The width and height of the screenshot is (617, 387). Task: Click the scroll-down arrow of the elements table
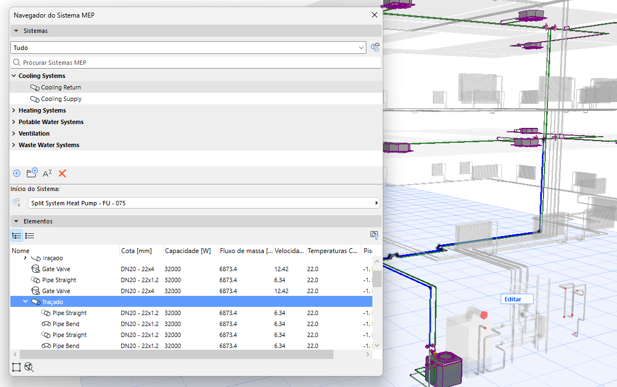tap(377, 345)
